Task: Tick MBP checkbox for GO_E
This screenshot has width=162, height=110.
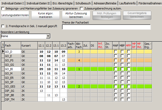Action: 122,56
